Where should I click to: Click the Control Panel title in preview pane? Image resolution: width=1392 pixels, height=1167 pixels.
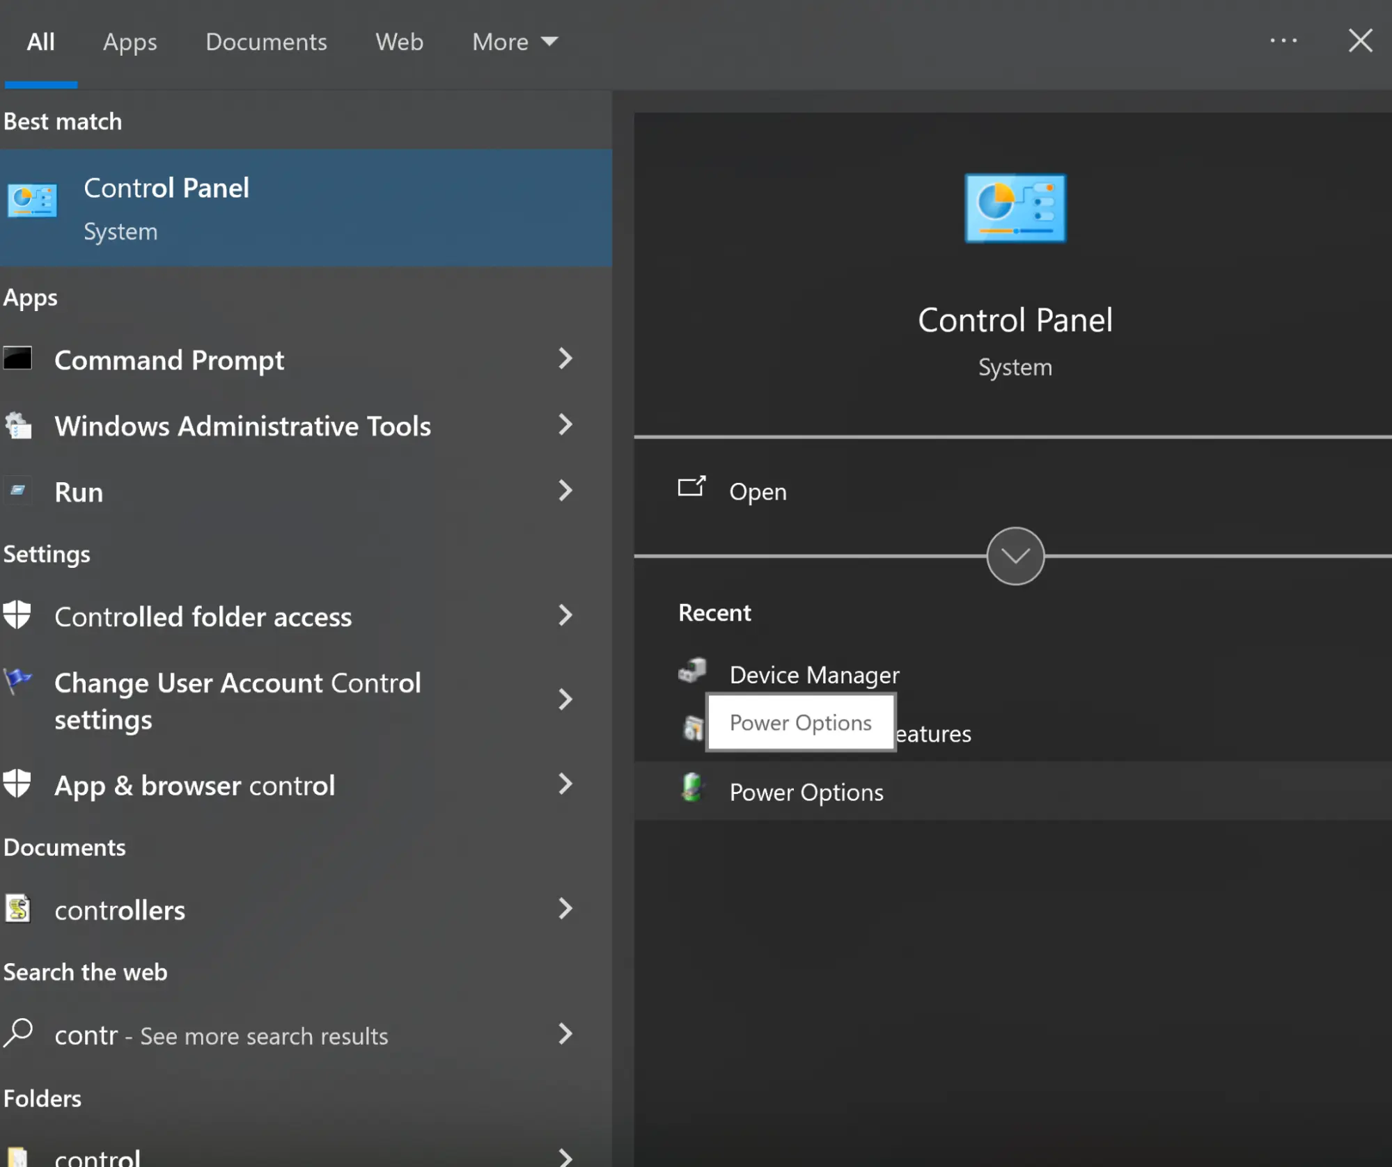pyautogui.click(x=1015, y=319)
